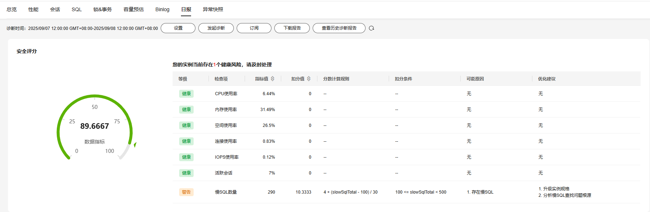
Task: Click the 健康 badge for CPU使用率
Action: 186,94
